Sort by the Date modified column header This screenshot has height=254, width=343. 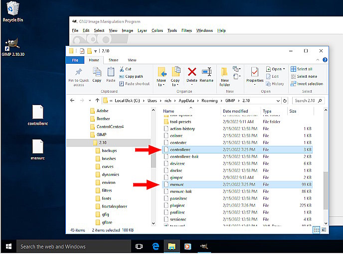click(x=235, y=111)
